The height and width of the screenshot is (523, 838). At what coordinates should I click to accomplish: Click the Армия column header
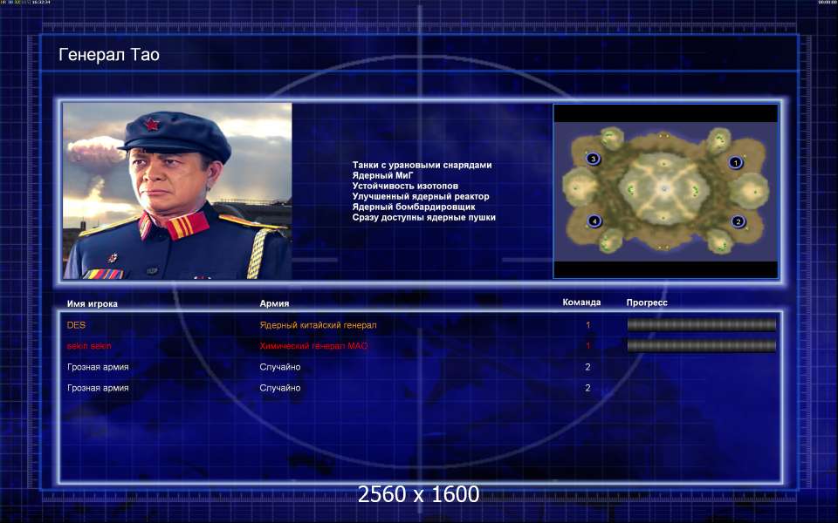pos(274,303)
